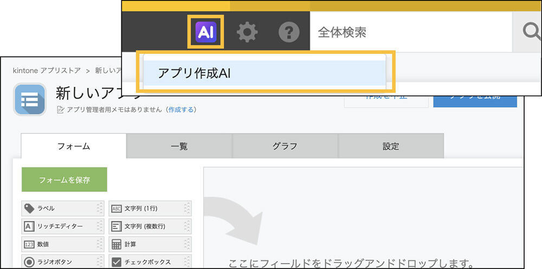
Task: Focus the 全体検索 search field
Action: (x=411, y=32)
